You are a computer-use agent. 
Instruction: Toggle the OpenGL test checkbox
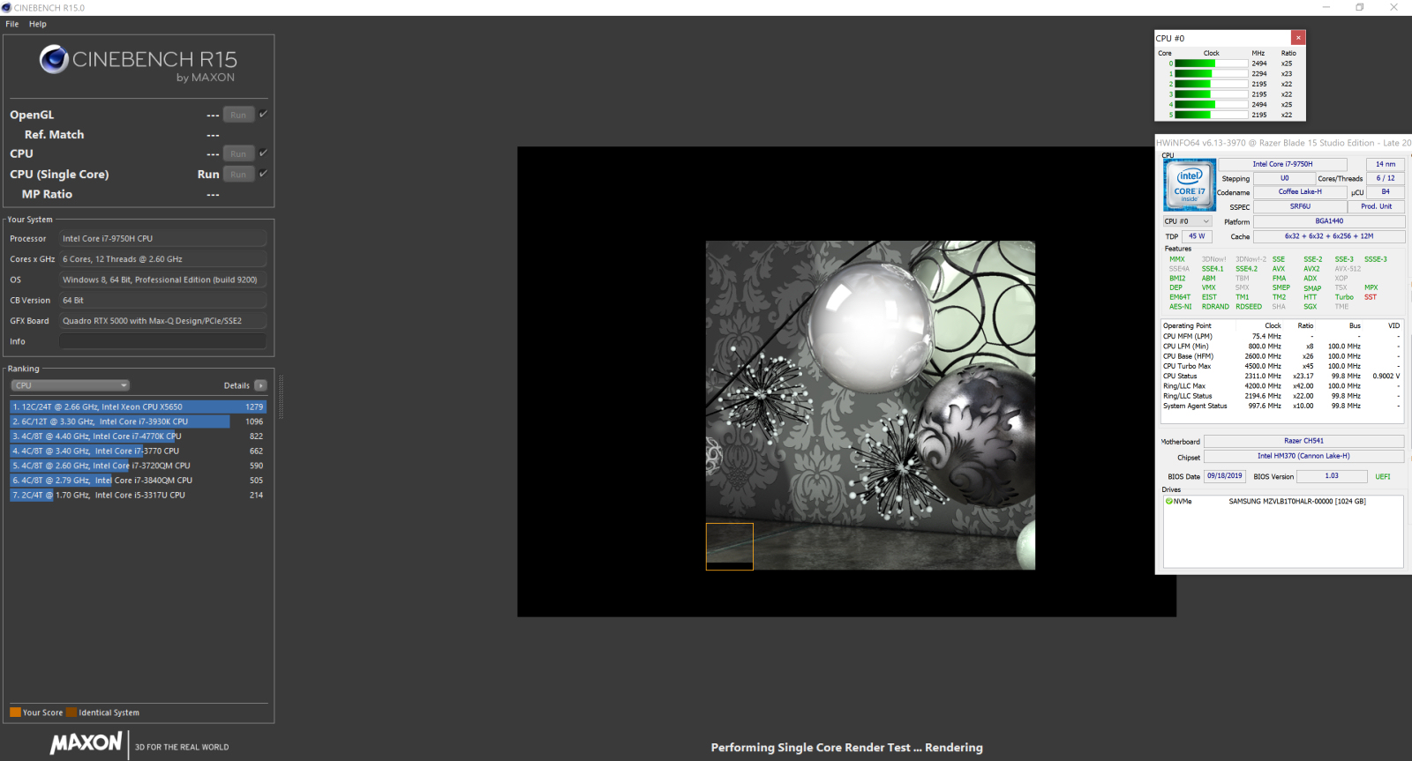(x=263, y=114)
